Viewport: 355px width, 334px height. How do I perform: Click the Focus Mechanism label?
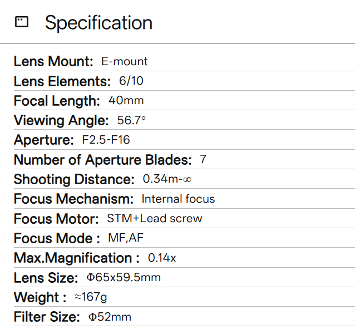[73, 199]
